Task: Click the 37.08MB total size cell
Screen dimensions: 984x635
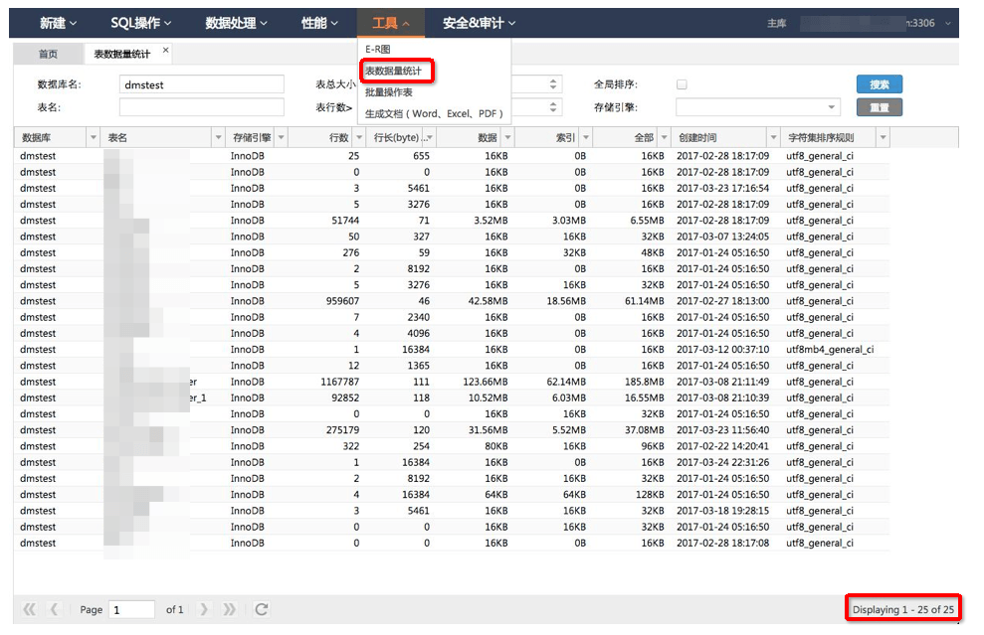Action: click(644, 430)
